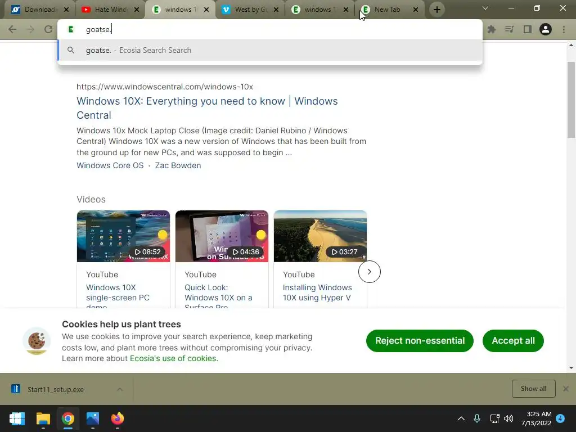Close the Downloading tab
576x432 pixels.
[66, 10]
